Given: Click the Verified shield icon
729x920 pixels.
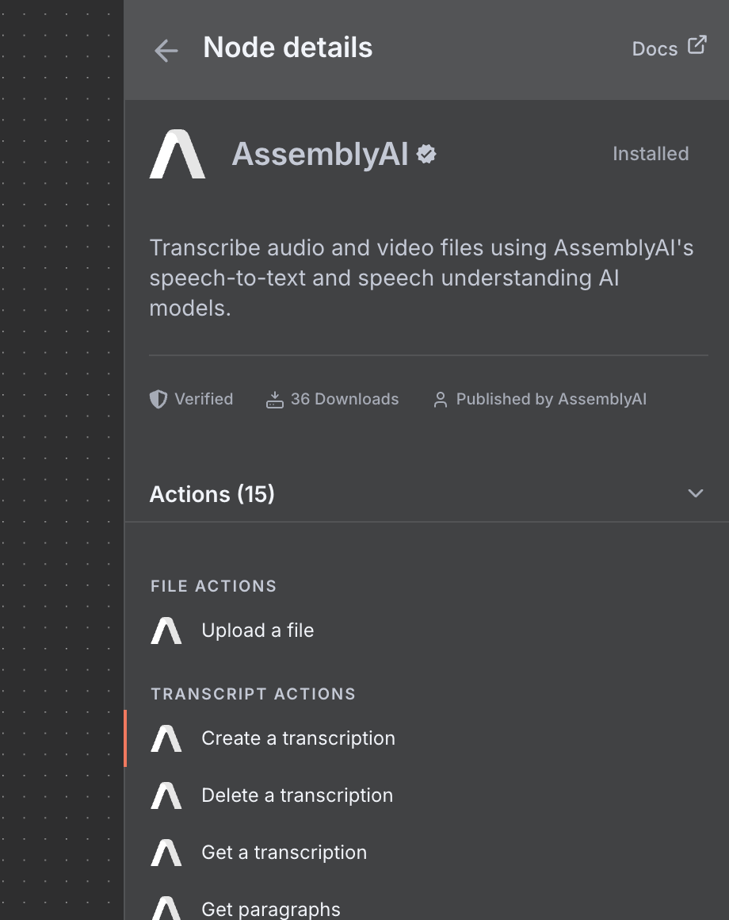Looking at the screenshot, I should point(158,399).
